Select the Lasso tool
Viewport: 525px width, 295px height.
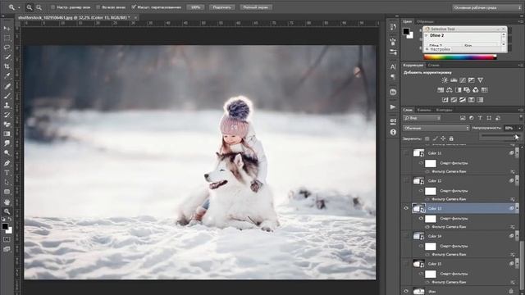click(x=7, y=48)
